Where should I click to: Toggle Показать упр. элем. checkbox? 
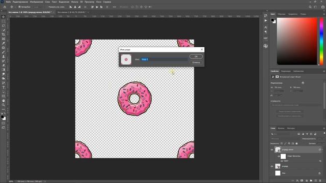pyautogui.click(x=46, y=7)
